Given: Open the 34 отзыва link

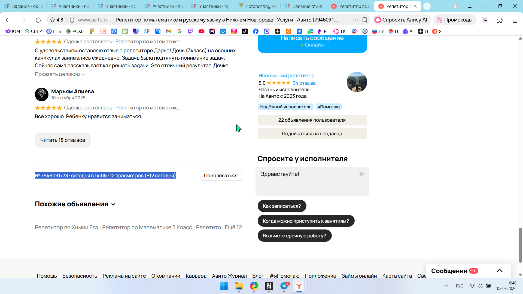Looking at the screenshot, I should [x=304, y=83].
